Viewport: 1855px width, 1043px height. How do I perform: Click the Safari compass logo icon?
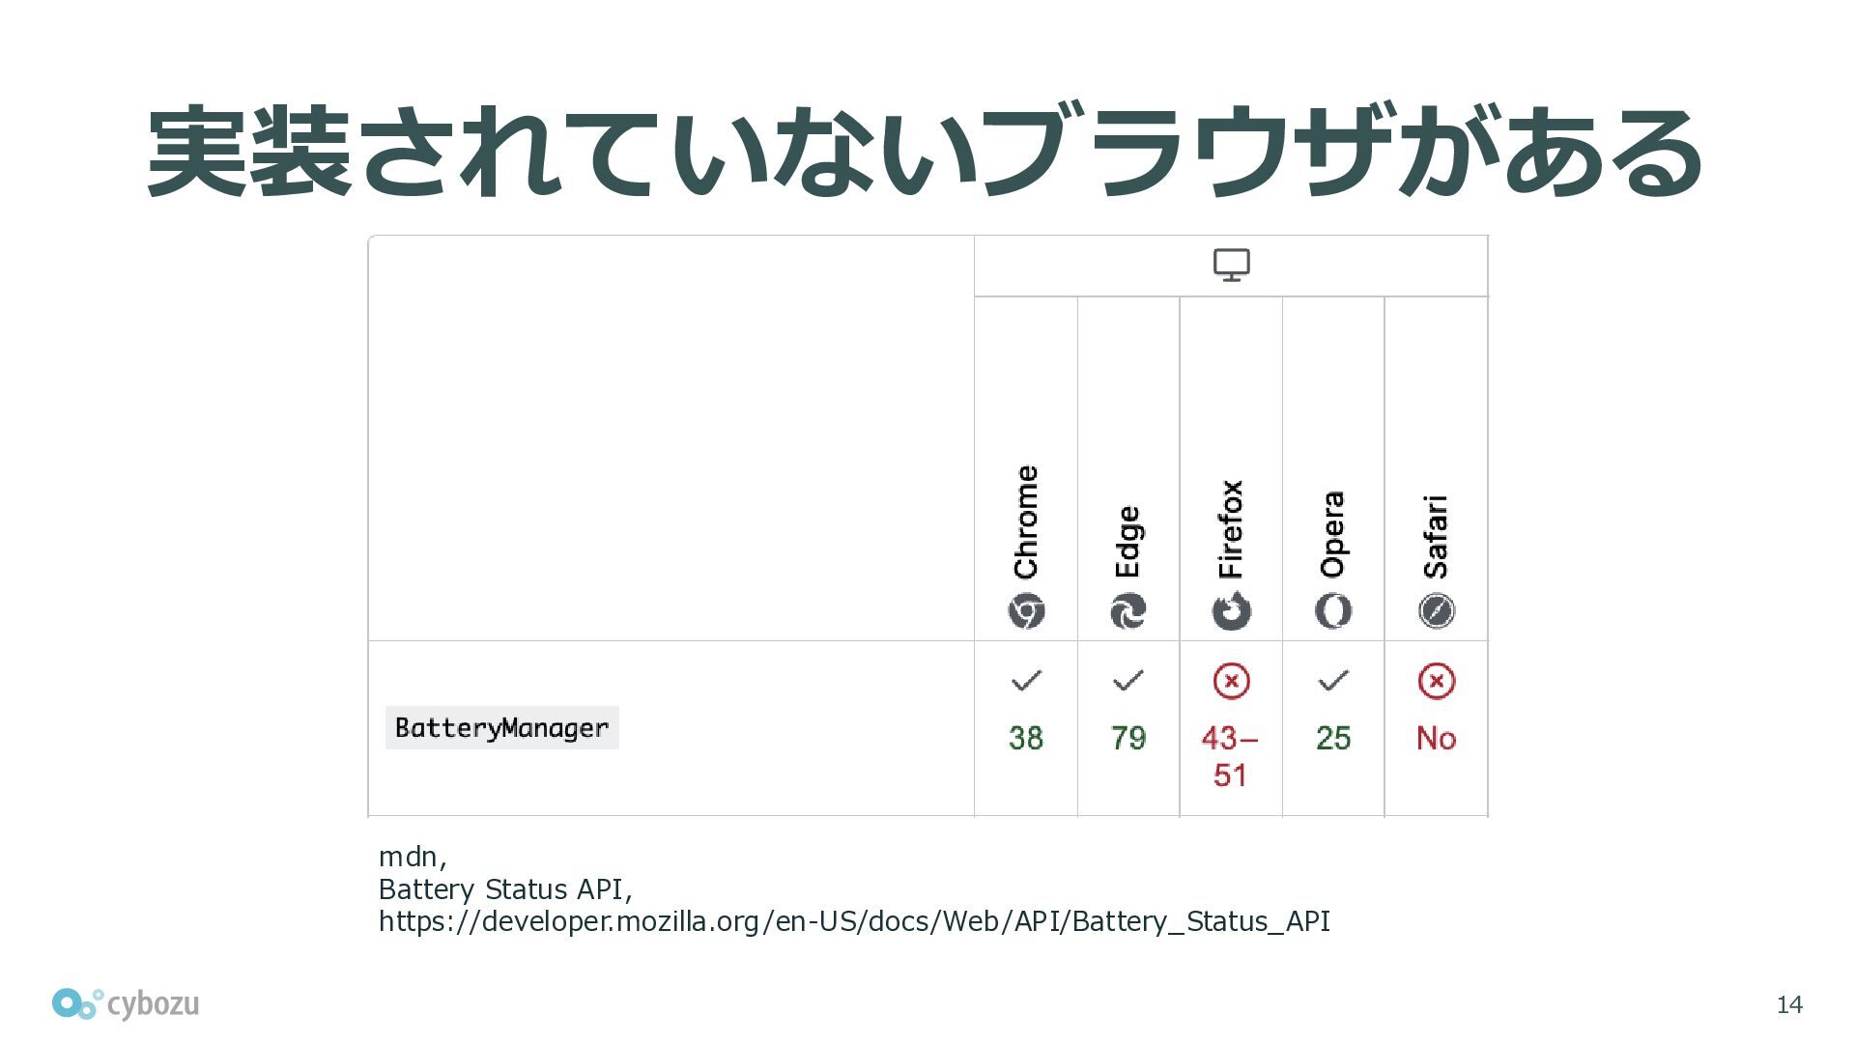coord(1437,611)
